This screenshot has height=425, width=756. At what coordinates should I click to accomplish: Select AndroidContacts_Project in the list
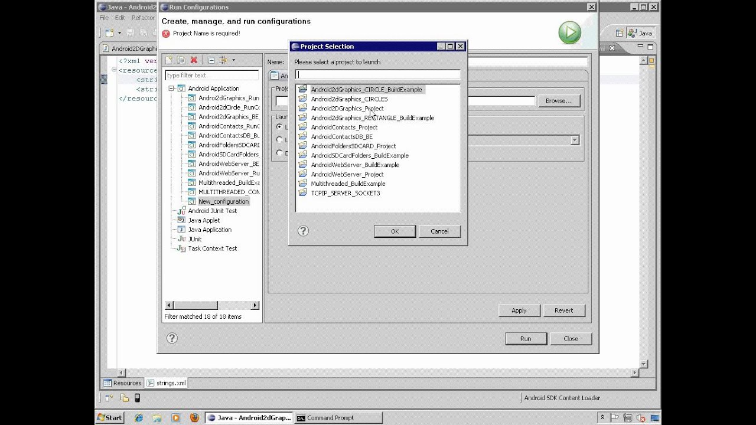pos(344,127)
